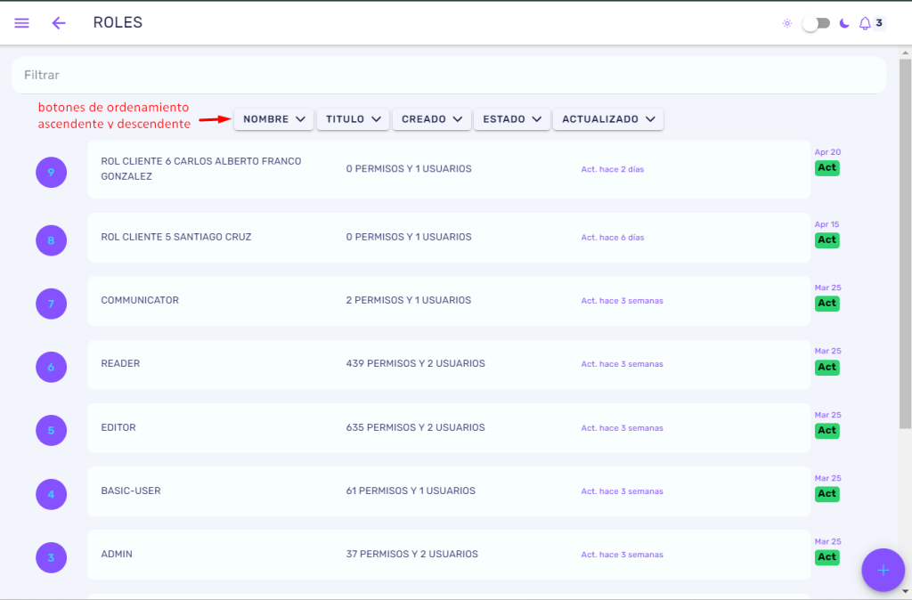Sort roles by CREADO
Screen dimensions: 912x600
(432, 119)
